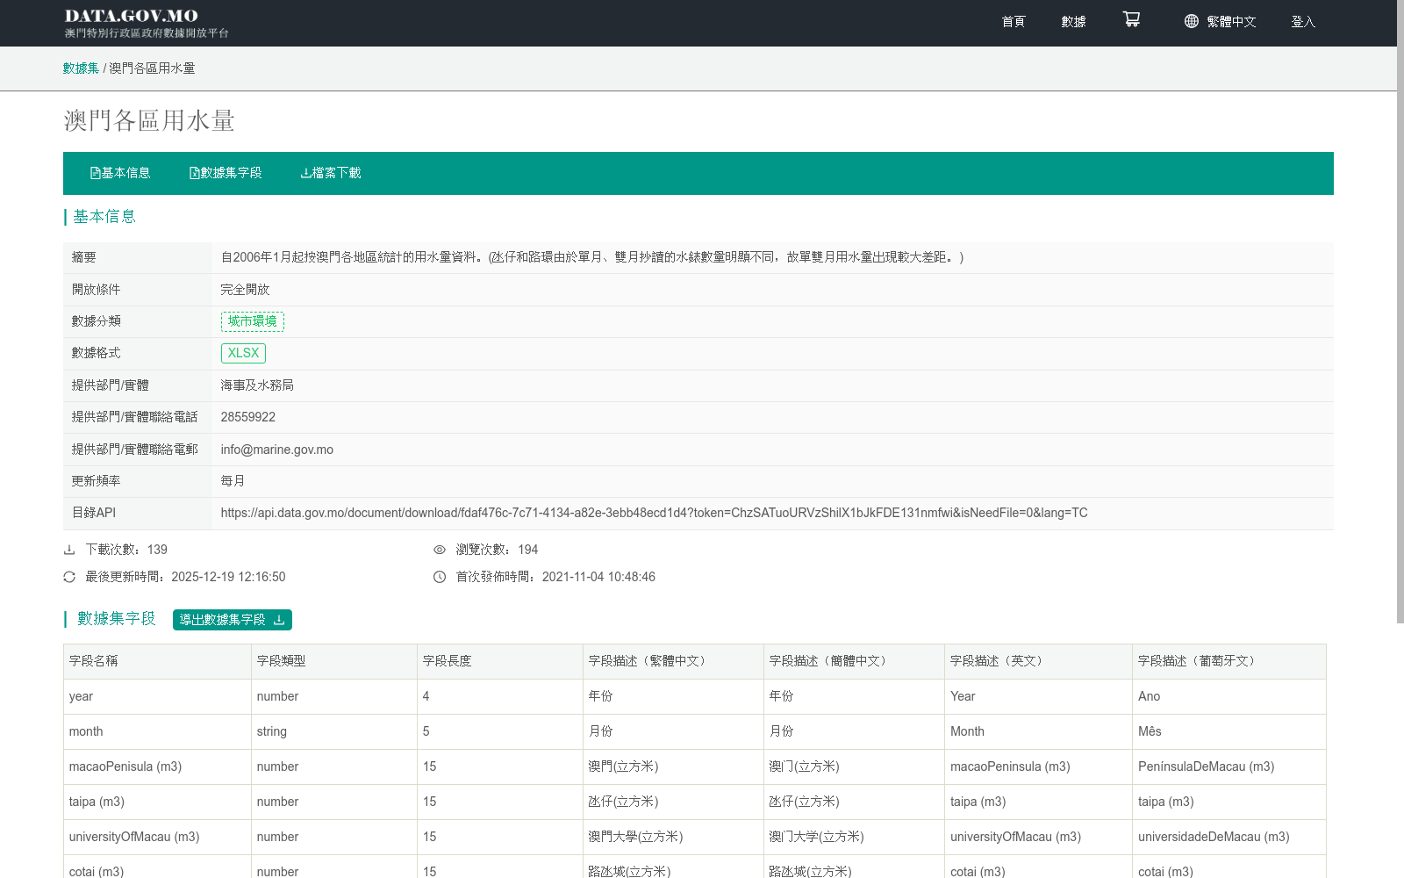1404x878 pixels.
Task: Click the 澳門各區用水量 page heading
Action: (x=149, y=120)
